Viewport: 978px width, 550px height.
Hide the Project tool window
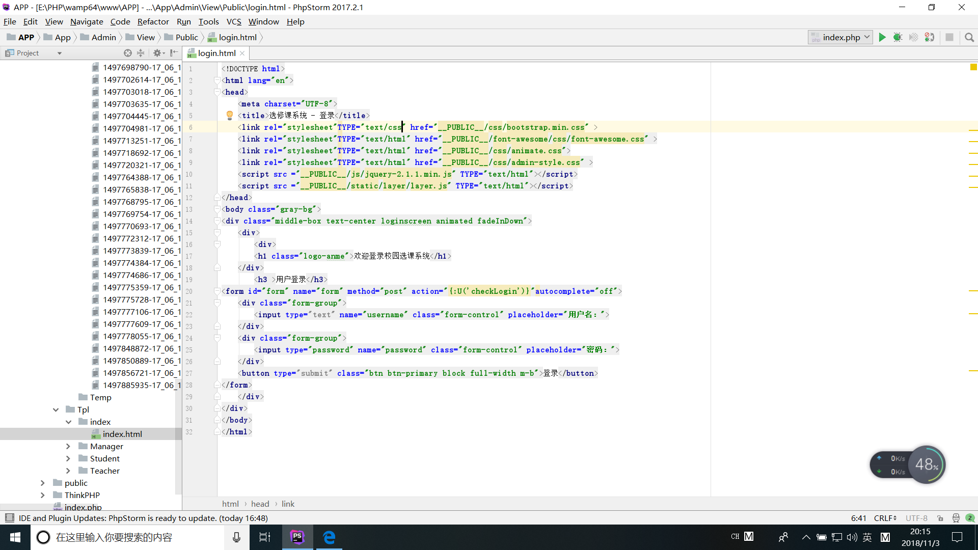(x=174, y=53)
